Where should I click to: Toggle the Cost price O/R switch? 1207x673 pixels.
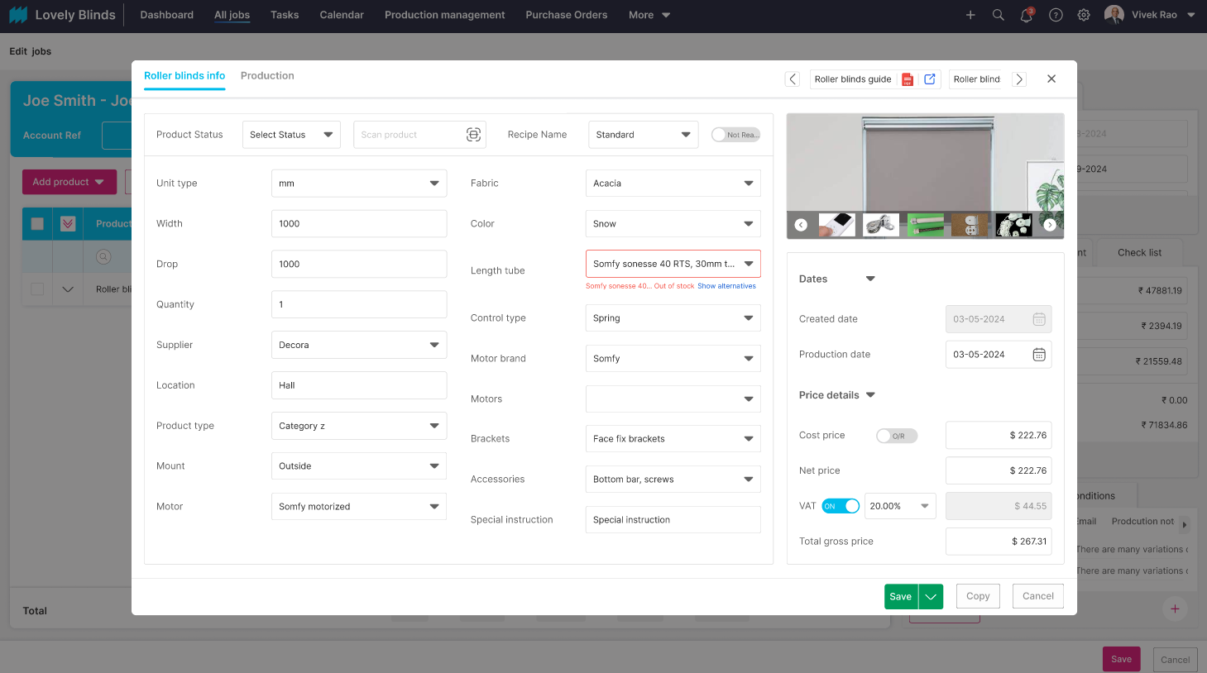point(897,436)
